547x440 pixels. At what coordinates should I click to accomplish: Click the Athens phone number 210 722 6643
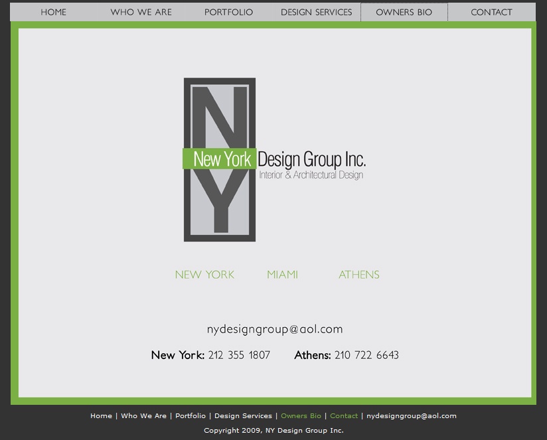point(366,355)
